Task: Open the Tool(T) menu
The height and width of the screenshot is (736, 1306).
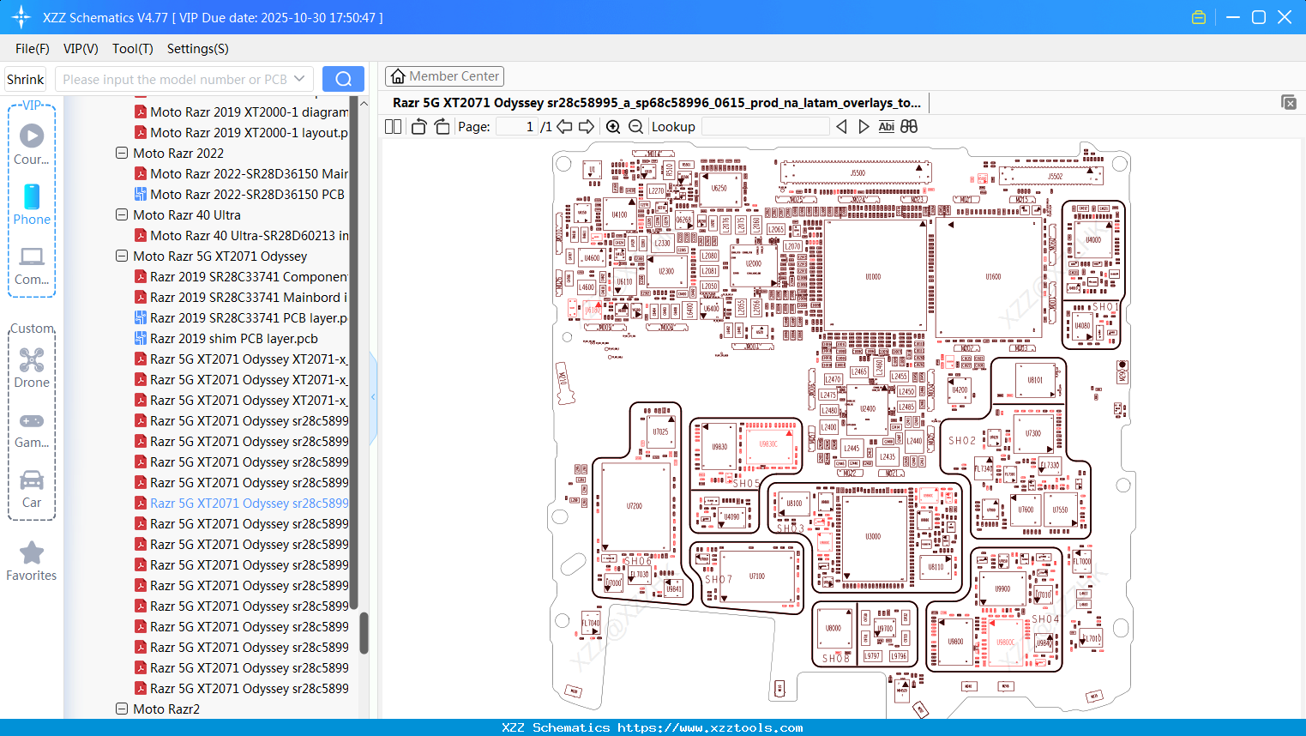Action: tap(133, 49)
